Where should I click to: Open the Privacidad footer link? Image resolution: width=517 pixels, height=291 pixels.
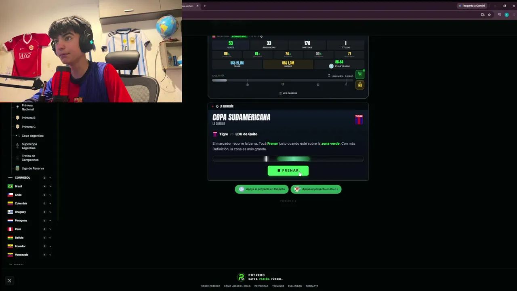261,286
